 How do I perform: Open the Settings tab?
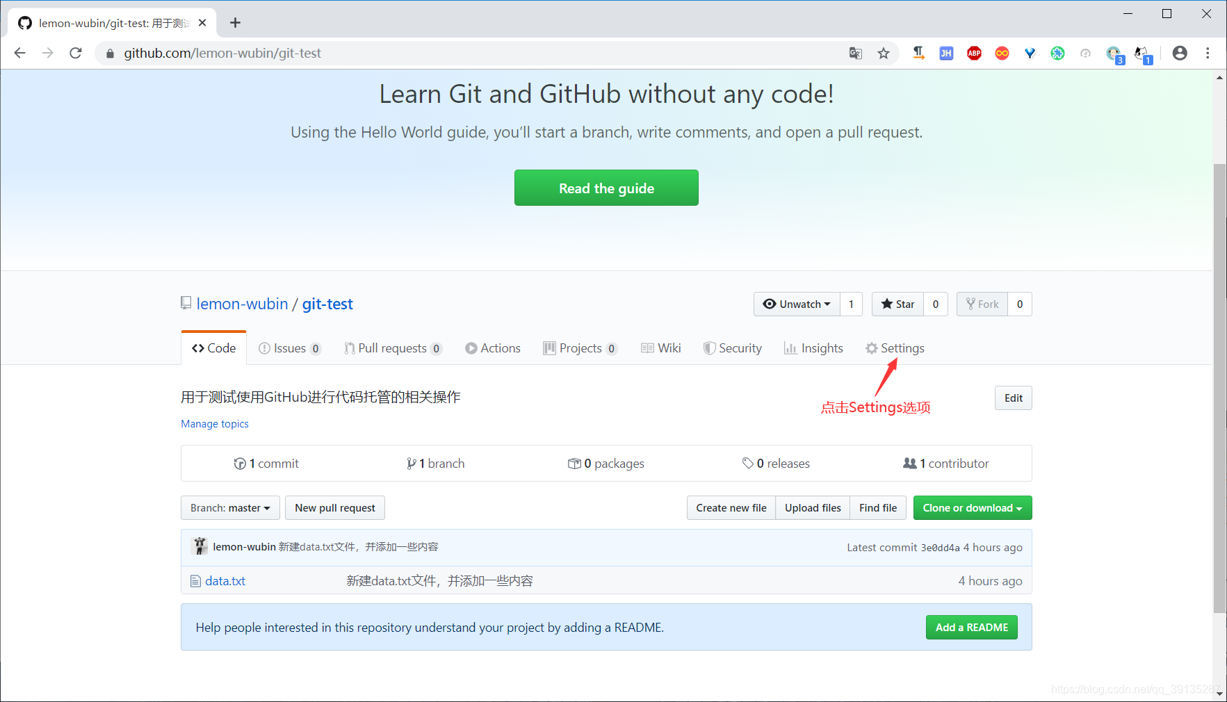click(895, 348)
